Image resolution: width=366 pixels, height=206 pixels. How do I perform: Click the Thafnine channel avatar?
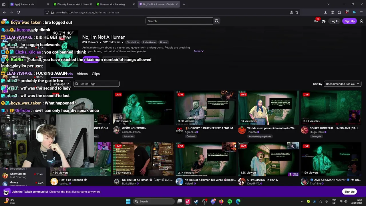click(x=305, y=182)
